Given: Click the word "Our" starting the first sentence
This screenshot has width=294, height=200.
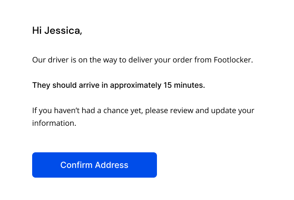Looking at the screenshot, I should click(x=39, y=60).
